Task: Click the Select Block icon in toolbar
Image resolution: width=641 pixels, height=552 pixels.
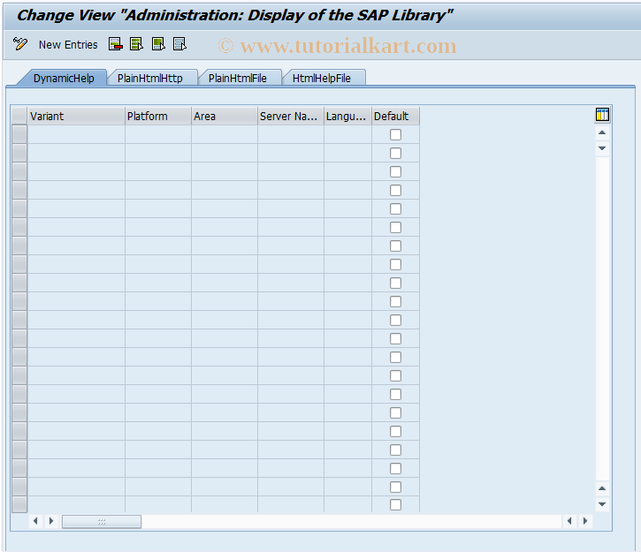Action: coord(158,43)
